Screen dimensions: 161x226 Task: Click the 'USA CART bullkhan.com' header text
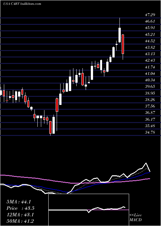pyautogui.click(x=22, y=4)
